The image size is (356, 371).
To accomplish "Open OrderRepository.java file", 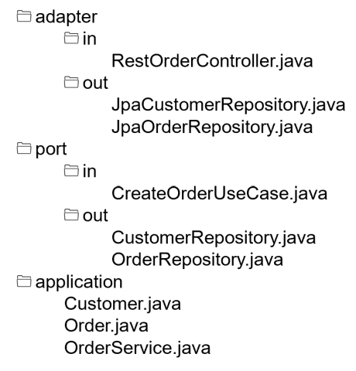I will click(197, 260).
